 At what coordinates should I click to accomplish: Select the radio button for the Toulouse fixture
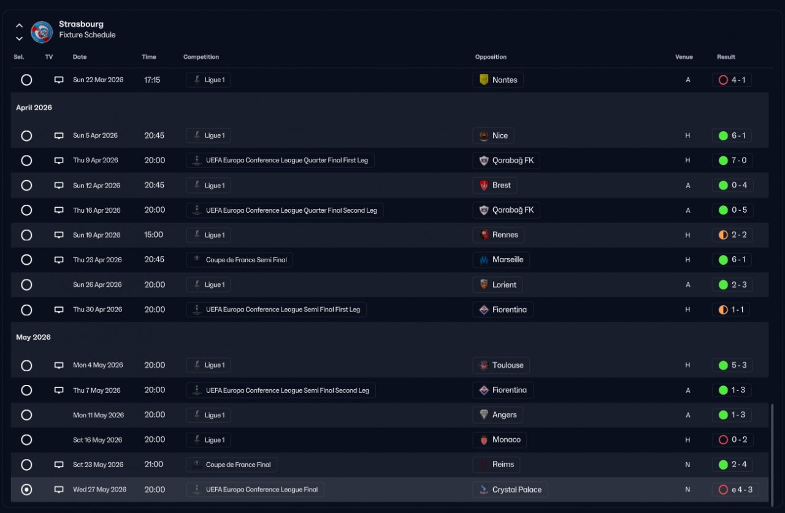click(x=26, y=365)
